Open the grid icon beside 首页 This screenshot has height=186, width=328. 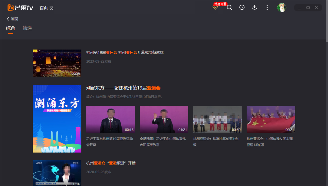click(51, 8)
